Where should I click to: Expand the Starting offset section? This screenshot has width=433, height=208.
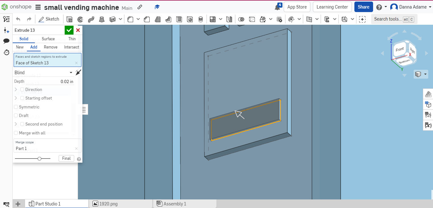point(16,98)
